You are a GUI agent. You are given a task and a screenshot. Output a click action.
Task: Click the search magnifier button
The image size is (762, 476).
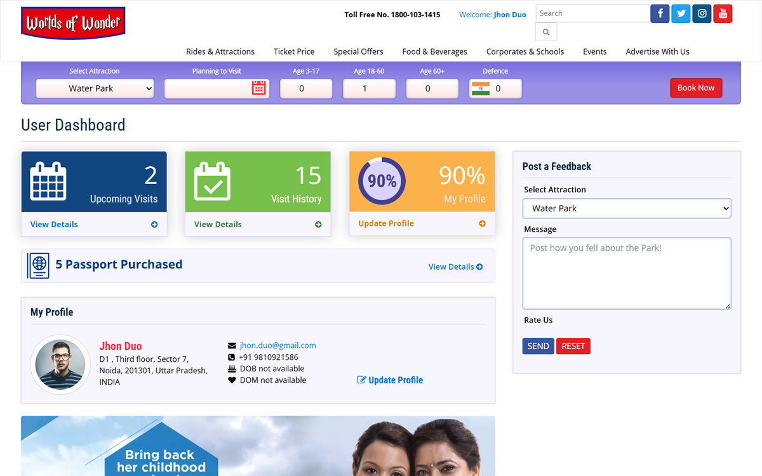click(x=547, y=32)
